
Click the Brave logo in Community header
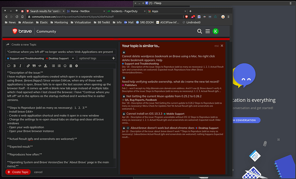22,31
